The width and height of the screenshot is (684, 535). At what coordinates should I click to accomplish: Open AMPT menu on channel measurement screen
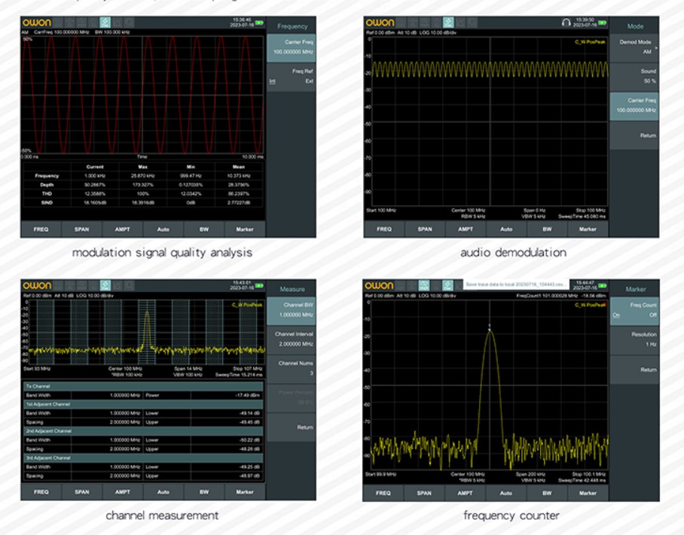123,492
